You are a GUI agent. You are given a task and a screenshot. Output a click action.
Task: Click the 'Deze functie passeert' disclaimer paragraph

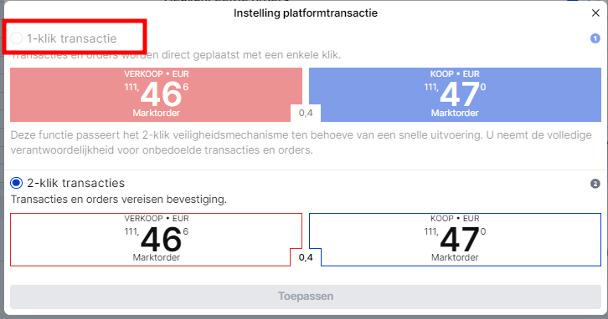tap(301, 142)
